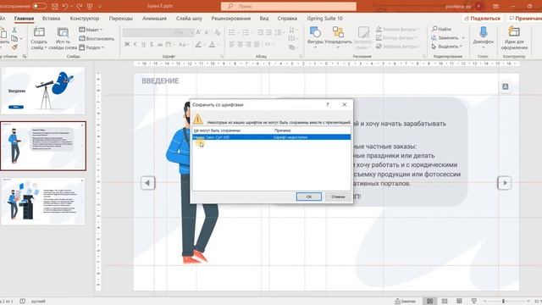This screenshot has width=542, height=305.
Task: Center text in paragraph group
Action: pyautogui.click(x=241, y=44)
